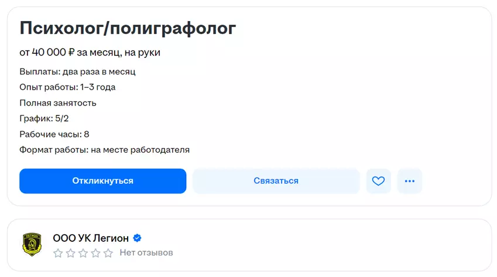Image resolution: width=497 pixels, height=277 pixels.
Task: Select the fifth rating star
Action: 108,253
